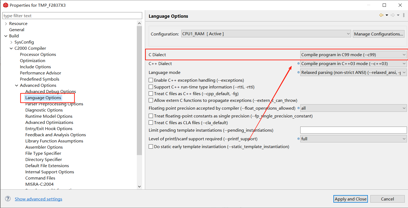Click the info icon beside C++ Dialect

298,64
